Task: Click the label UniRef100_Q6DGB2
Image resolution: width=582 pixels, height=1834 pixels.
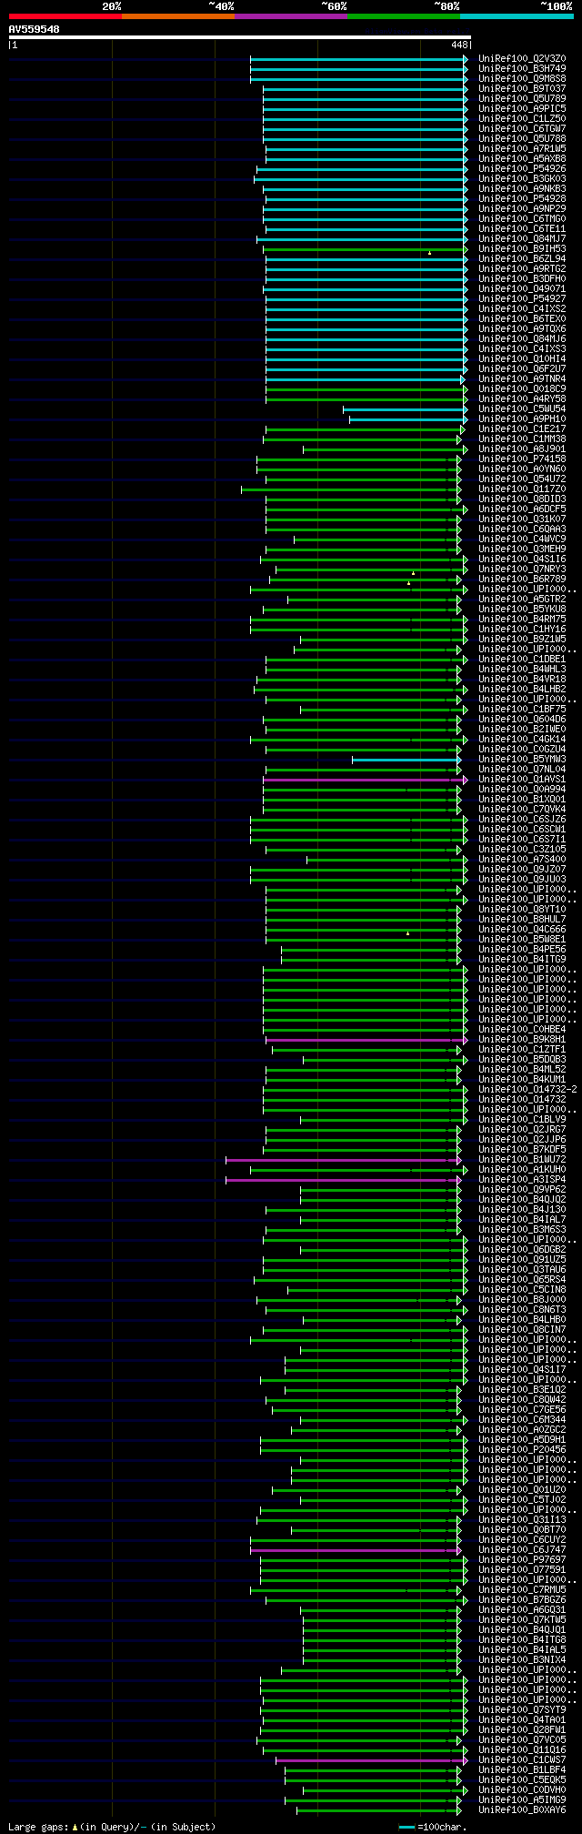Action: [522, 1250]
